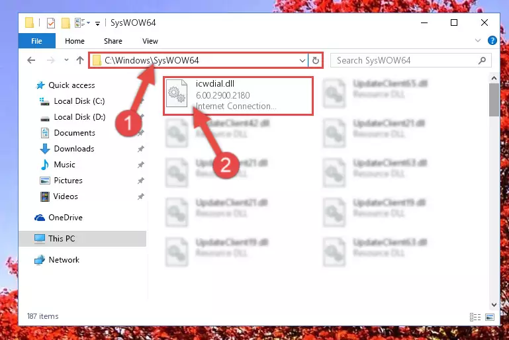Click the icwdial.dll gear file icon

[x=177, y=93]
